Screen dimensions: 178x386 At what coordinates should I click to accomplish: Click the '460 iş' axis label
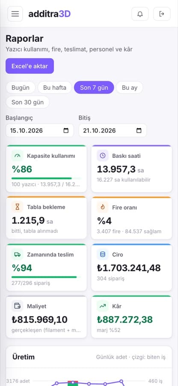155,381
